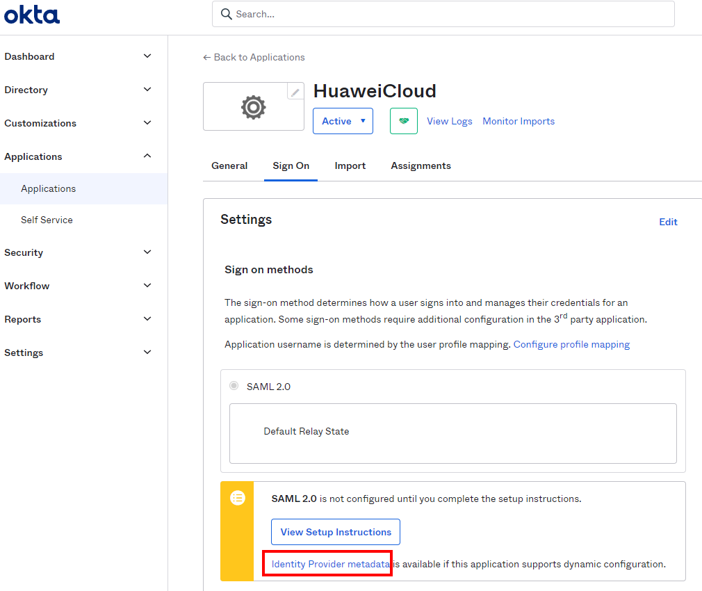Expand the Reports menu chevron

[x=147, y=318]
